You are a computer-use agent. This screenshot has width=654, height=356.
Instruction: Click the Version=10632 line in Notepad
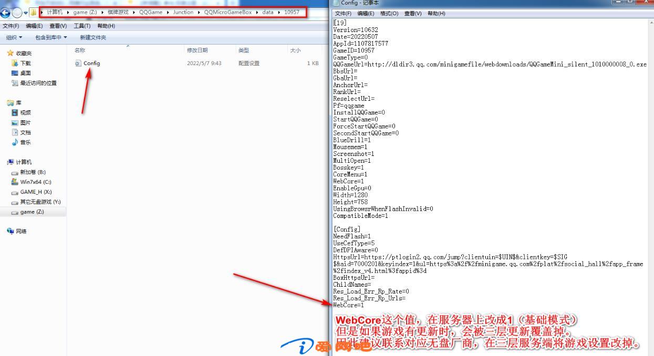356,30
